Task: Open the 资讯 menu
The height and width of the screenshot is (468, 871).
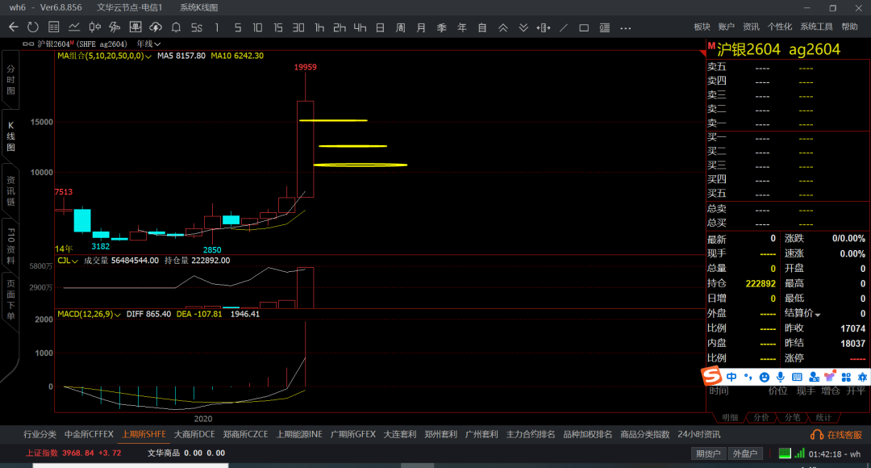Action: point(751,27)
